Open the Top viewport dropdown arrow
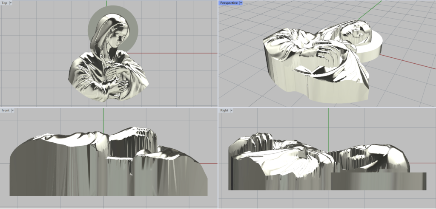Image resolution: width=436 pixels, height=209 pixels. coord(11,3)
